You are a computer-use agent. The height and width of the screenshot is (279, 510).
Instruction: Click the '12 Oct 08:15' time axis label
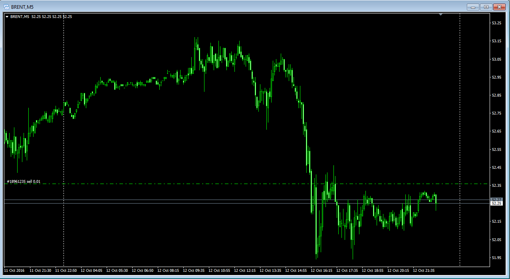[168, 271]
